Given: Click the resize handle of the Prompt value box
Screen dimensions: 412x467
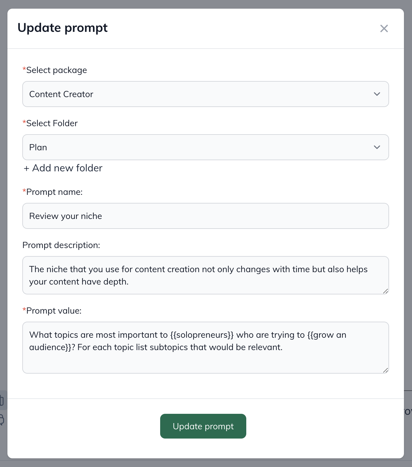Looking at the screenshot, I should click(x=385, y=370).
